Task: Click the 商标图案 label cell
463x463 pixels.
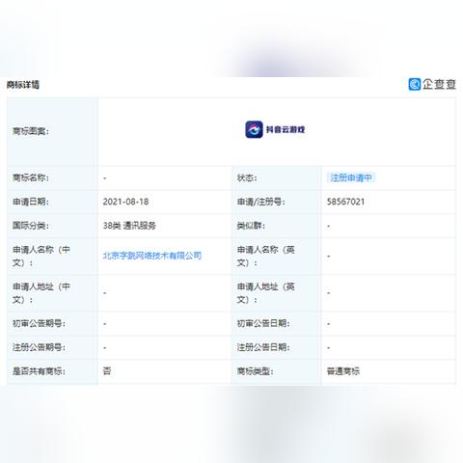Action: point(52,131)
